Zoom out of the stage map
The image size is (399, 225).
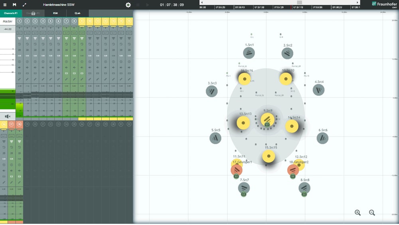(x=372, y=213)
